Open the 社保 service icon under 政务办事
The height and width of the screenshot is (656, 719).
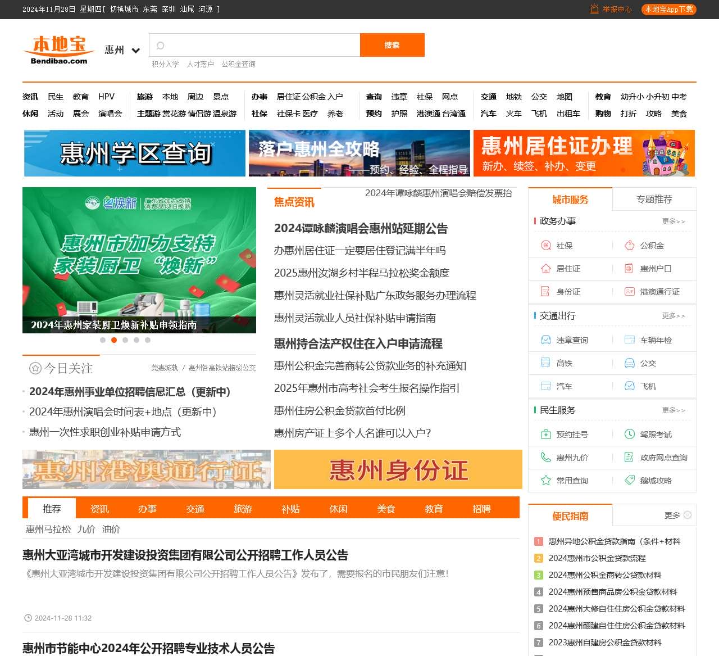click(545, 246)
